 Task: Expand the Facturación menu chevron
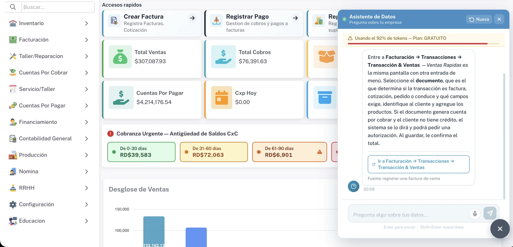pyautogui.click(x=86, y=40)
